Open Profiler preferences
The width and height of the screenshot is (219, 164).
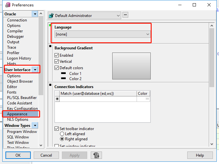click(x=13, y=53)
